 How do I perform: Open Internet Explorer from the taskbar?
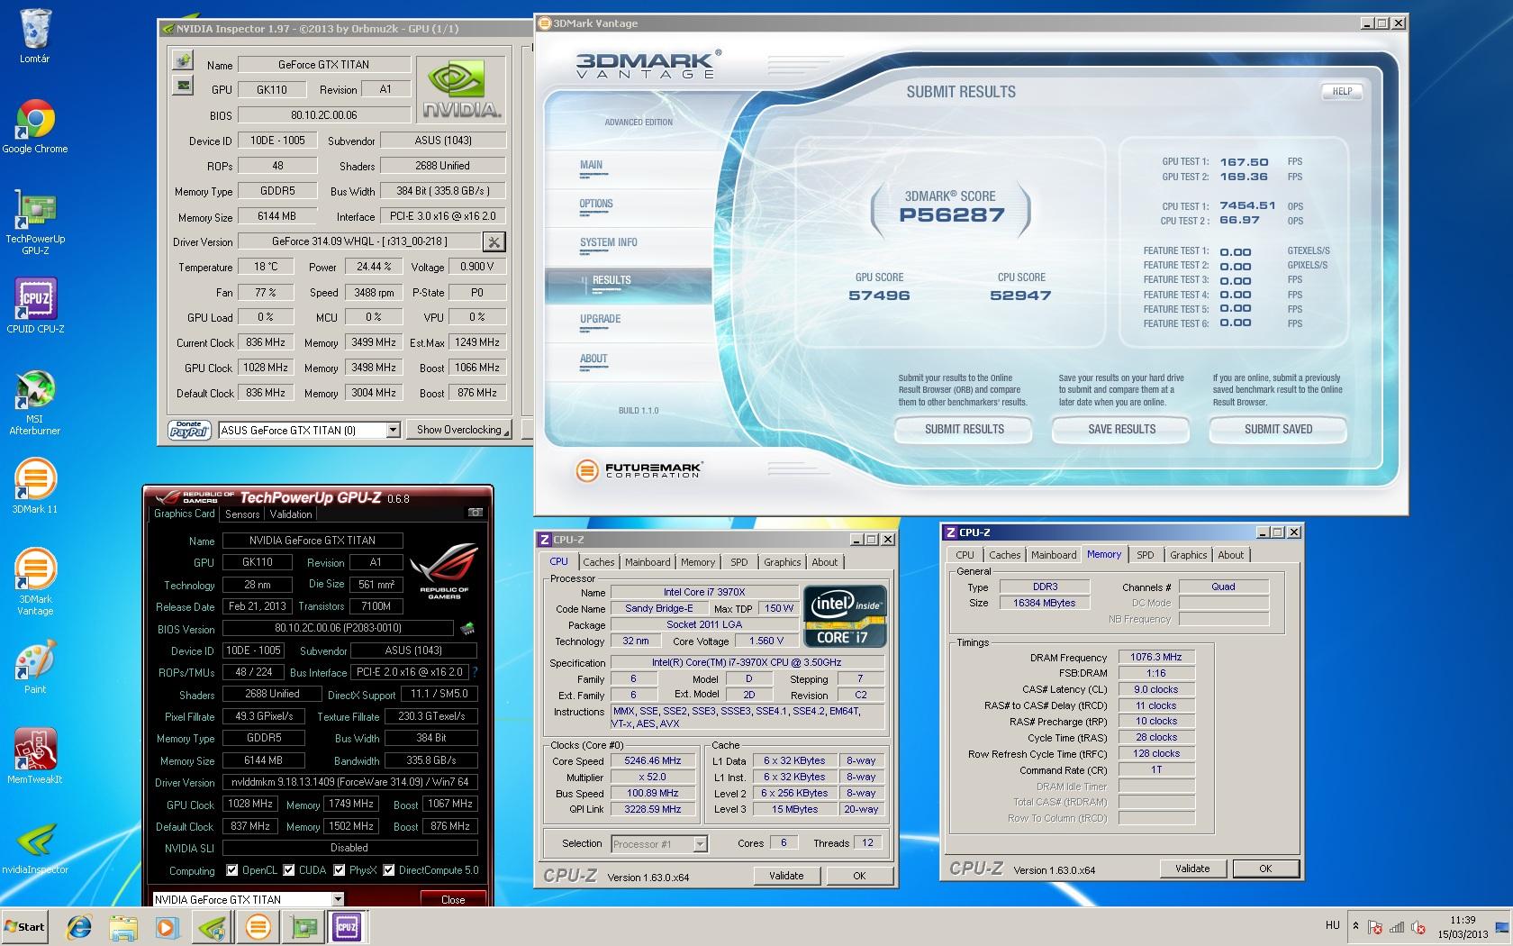80,926
